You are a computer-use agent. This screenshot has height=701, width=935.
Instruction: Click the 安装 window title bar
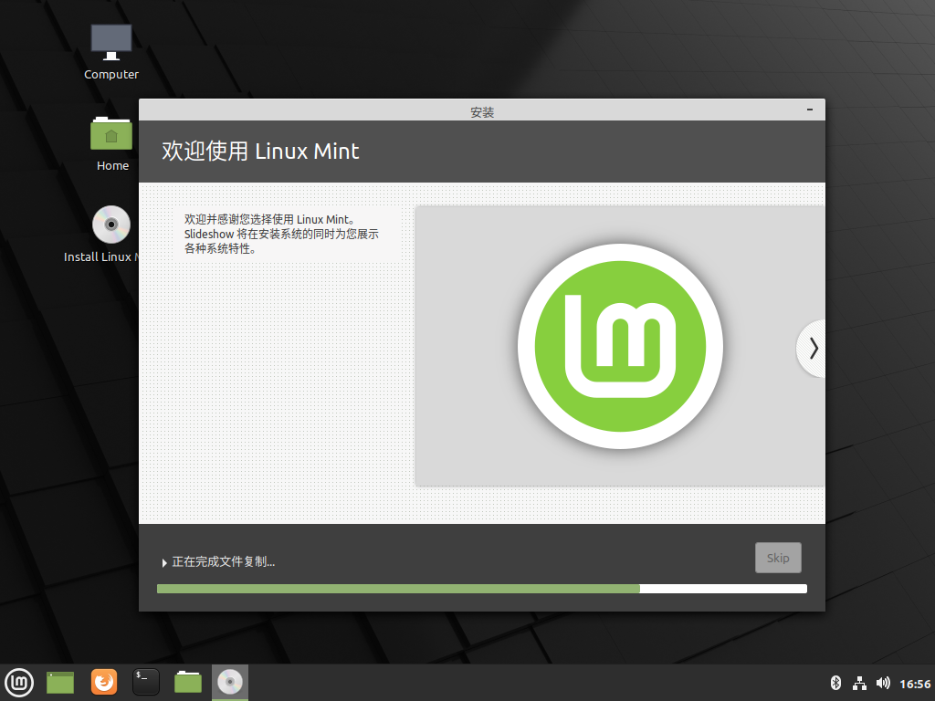click(x=482, y=110)
